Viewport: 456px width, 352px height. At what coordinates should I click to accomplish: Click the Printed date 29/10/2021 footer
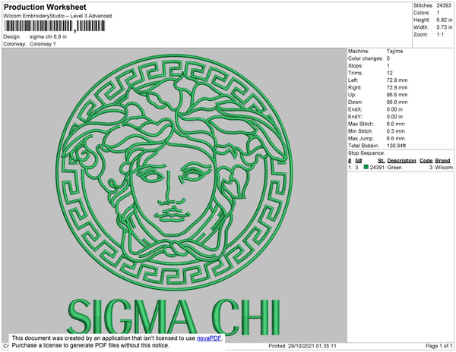pos(302,346)
